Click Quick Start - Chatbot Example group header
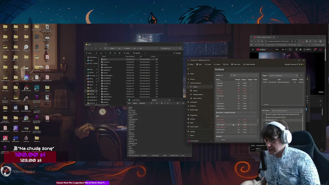 pyautogui.click(x=237, y=113)
